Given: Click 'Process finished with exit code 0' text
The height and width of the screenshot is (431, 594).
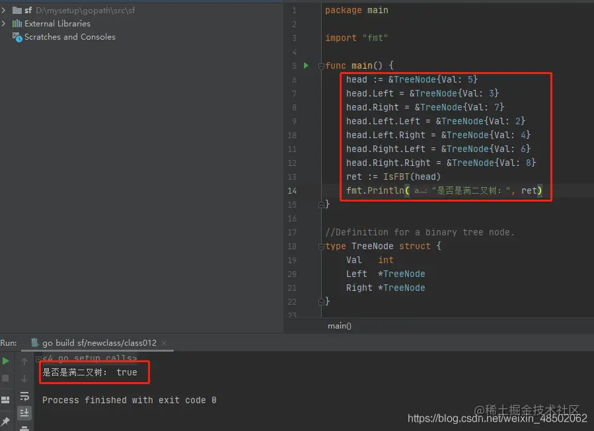Looking at the screenshot, I should click(130, 401).
